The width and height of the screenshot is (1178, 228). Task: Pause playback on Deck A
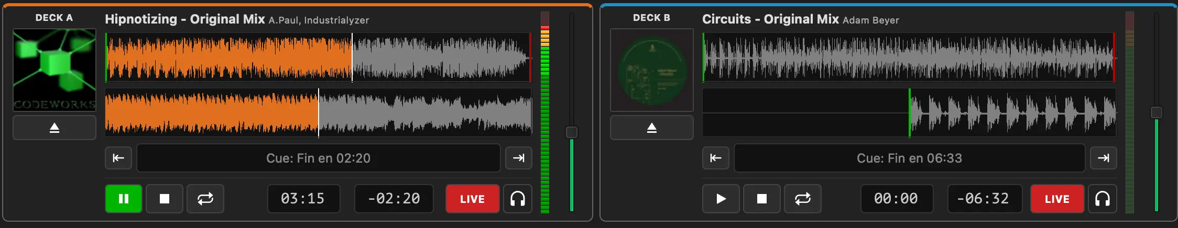[x=124, y=199]
